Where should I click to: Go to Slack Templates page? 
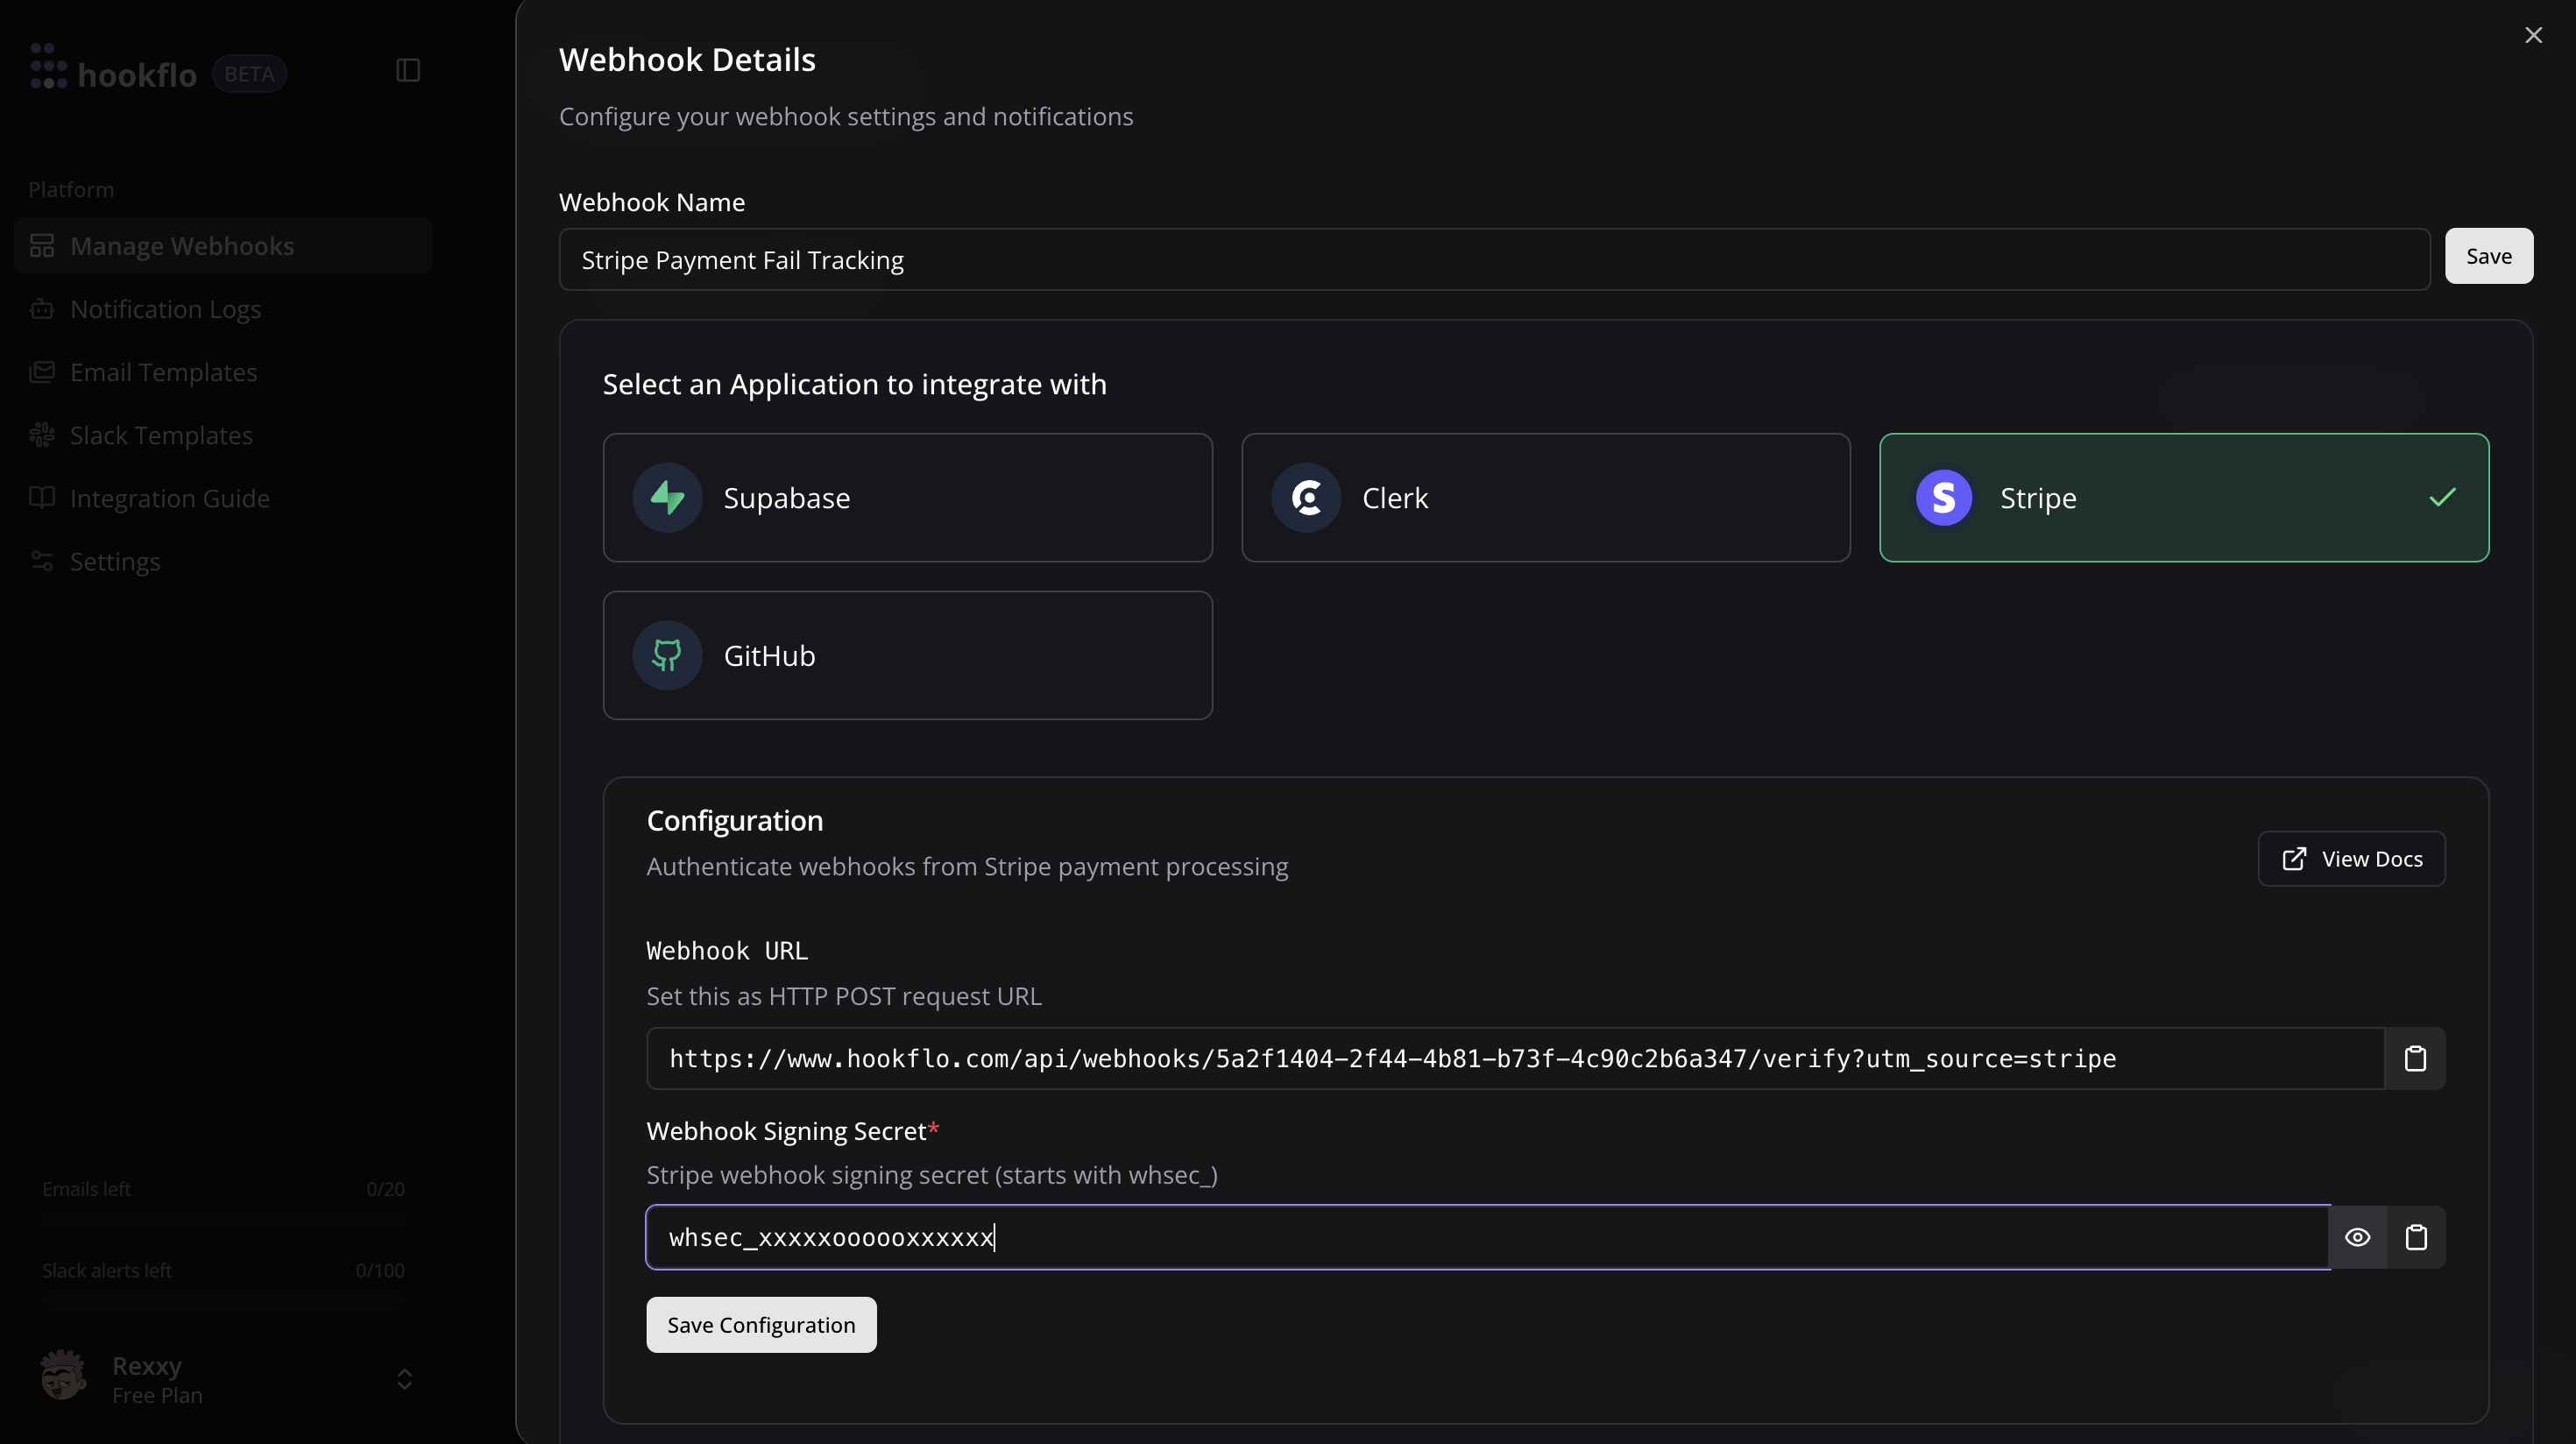click(161, 435)
